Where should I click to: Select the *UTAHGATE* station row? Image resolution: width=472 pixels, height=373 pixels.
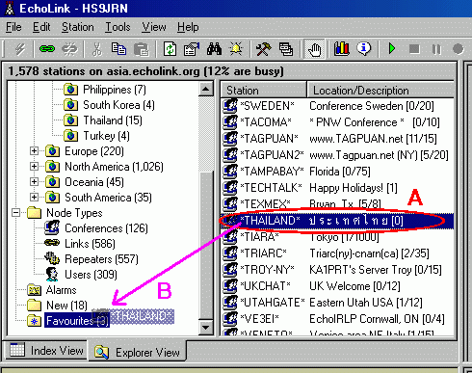[337, 303]
